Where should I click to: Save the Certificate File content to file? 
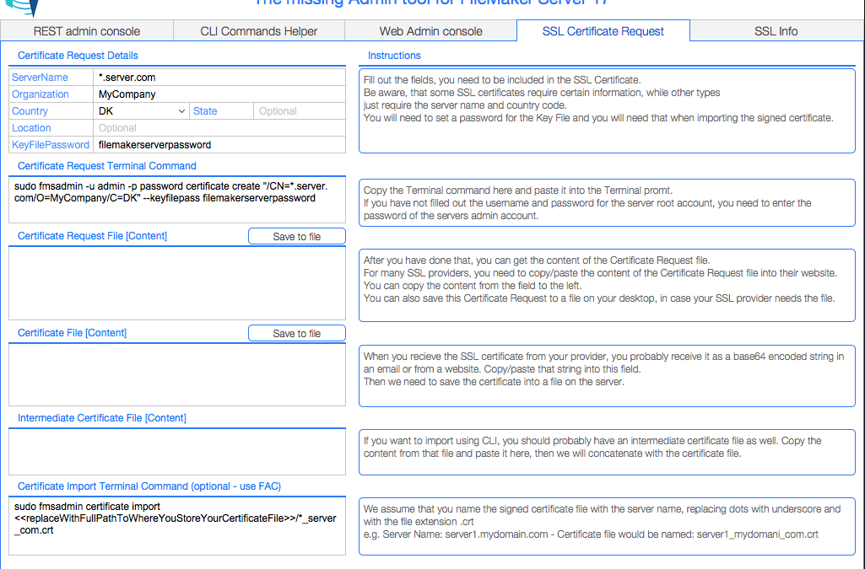297,333
